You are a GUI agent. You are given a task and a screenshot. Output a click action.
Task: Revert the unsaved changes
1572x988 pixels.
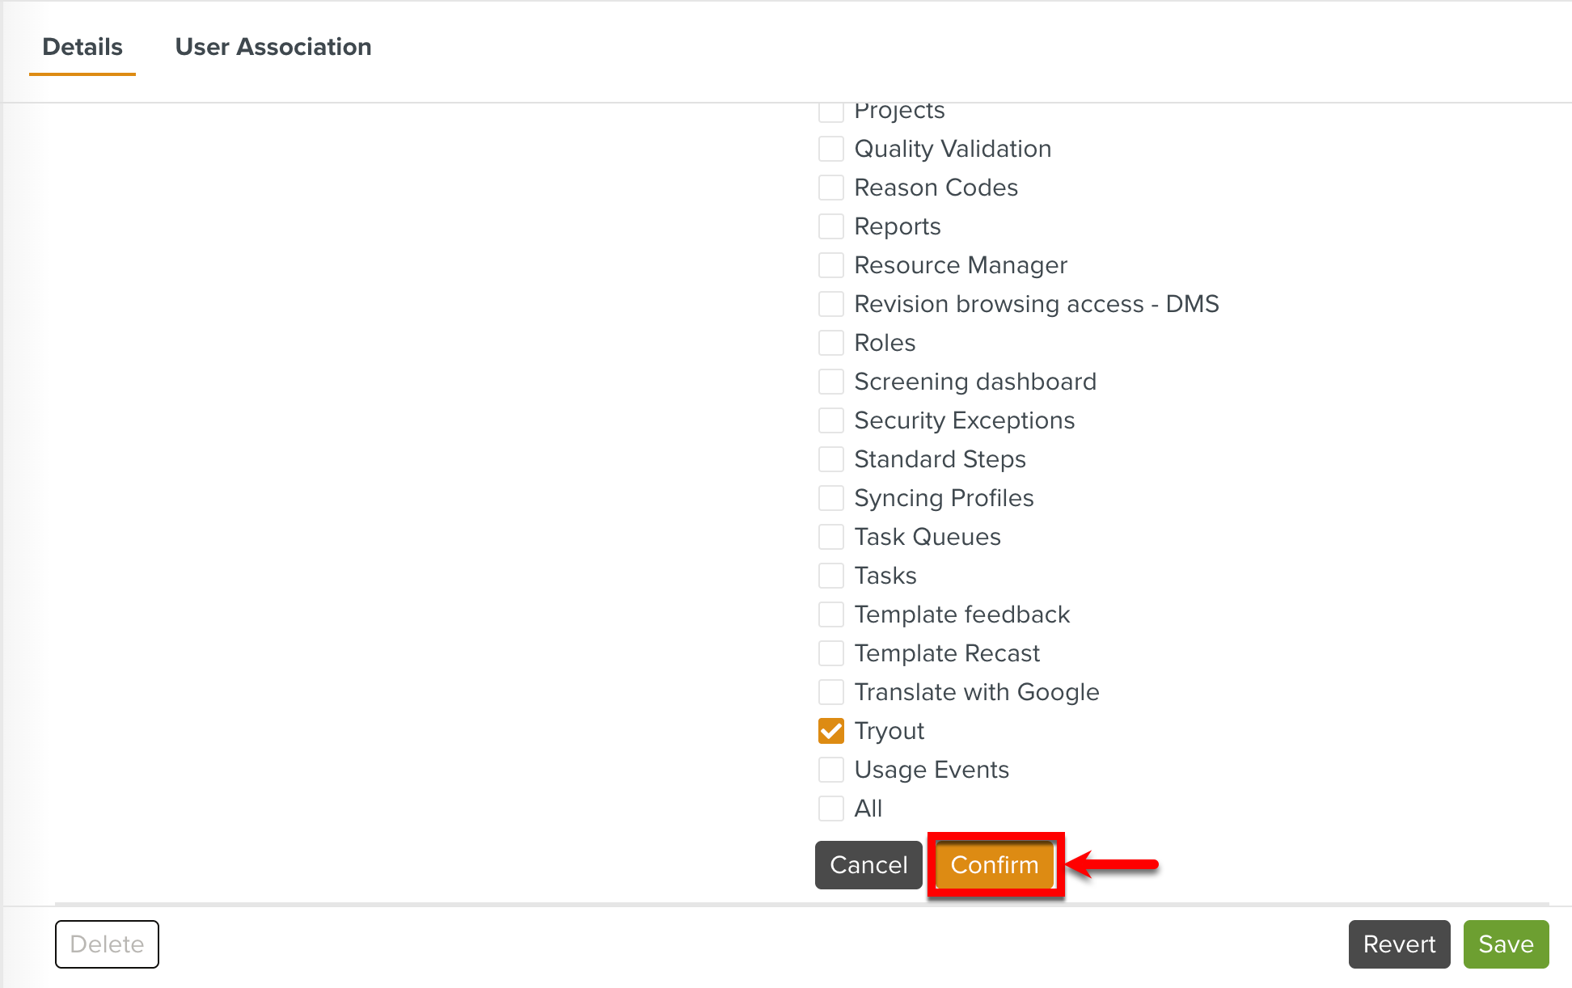point(1399,944)
